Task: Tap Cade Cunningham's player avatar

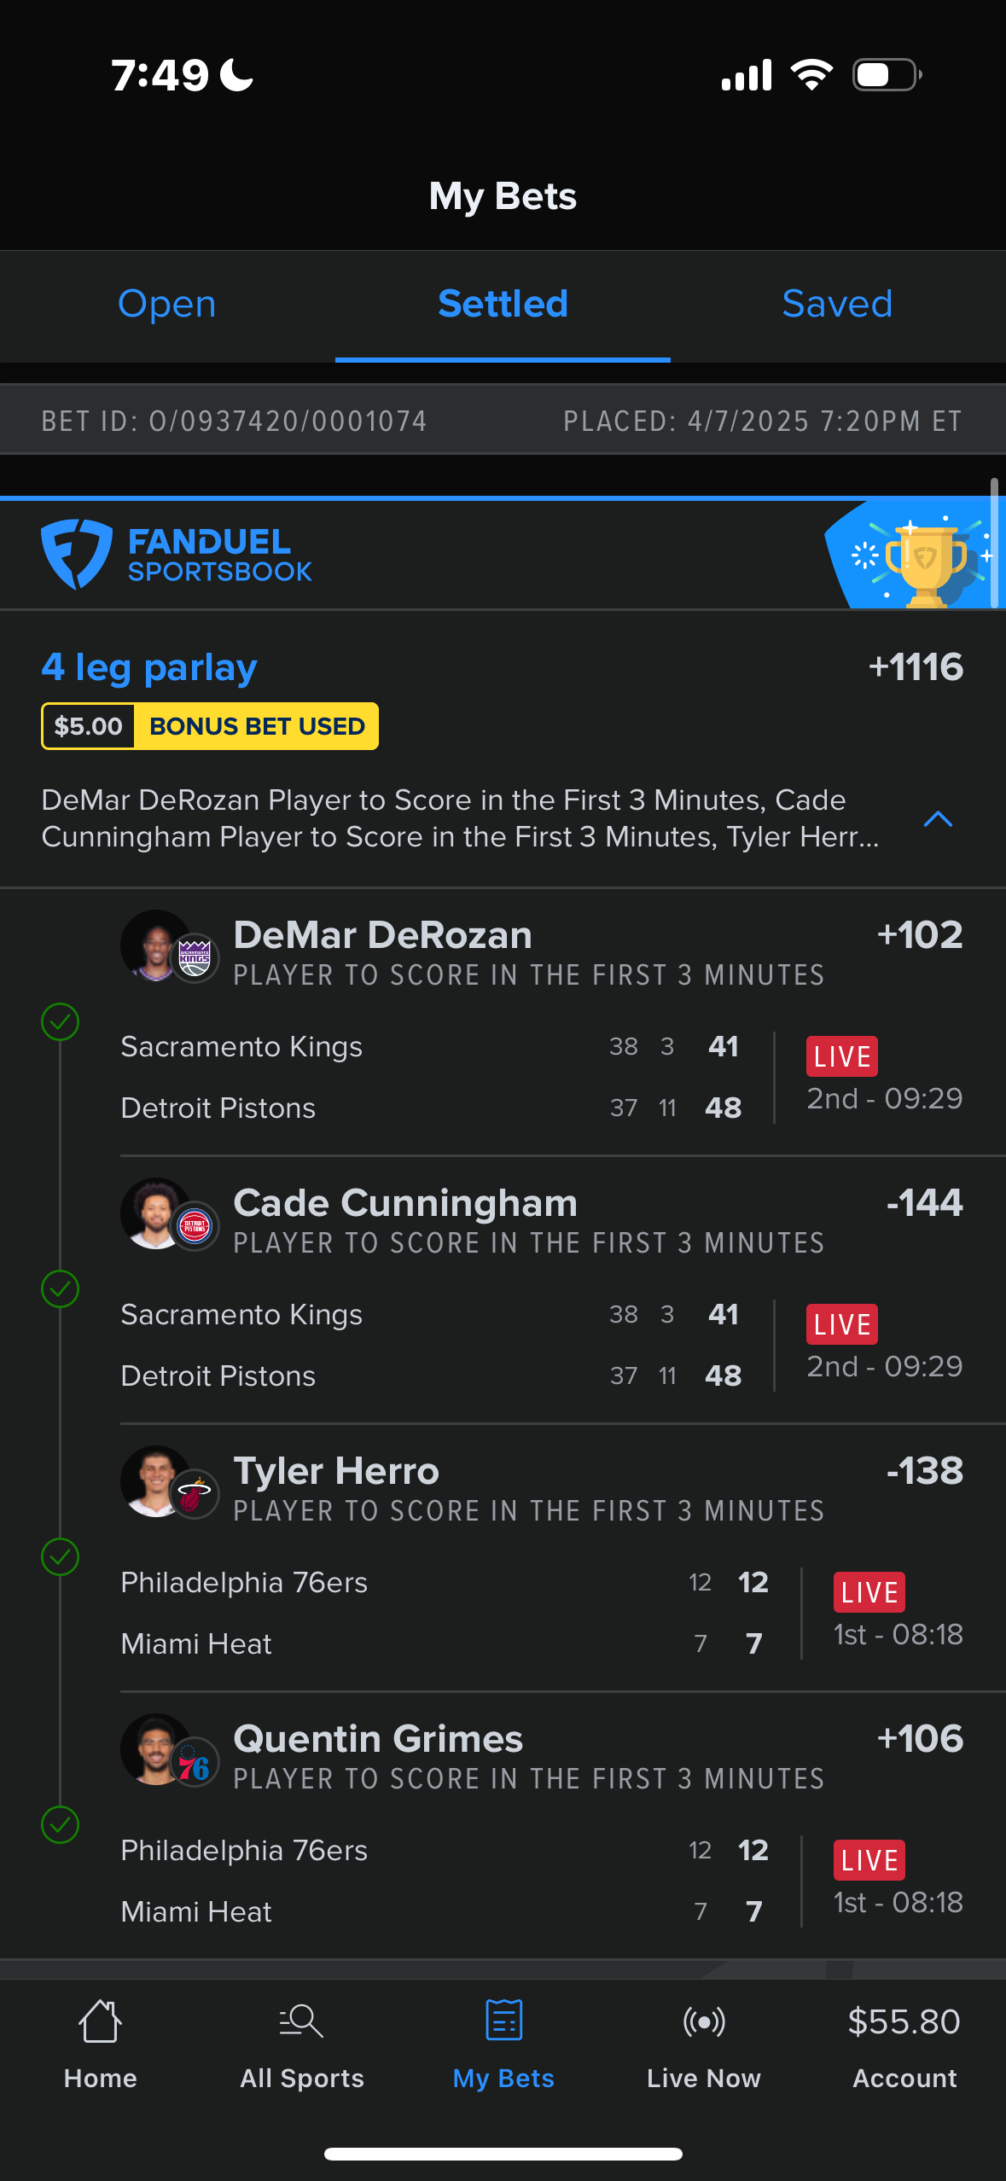Action: 156,1213
